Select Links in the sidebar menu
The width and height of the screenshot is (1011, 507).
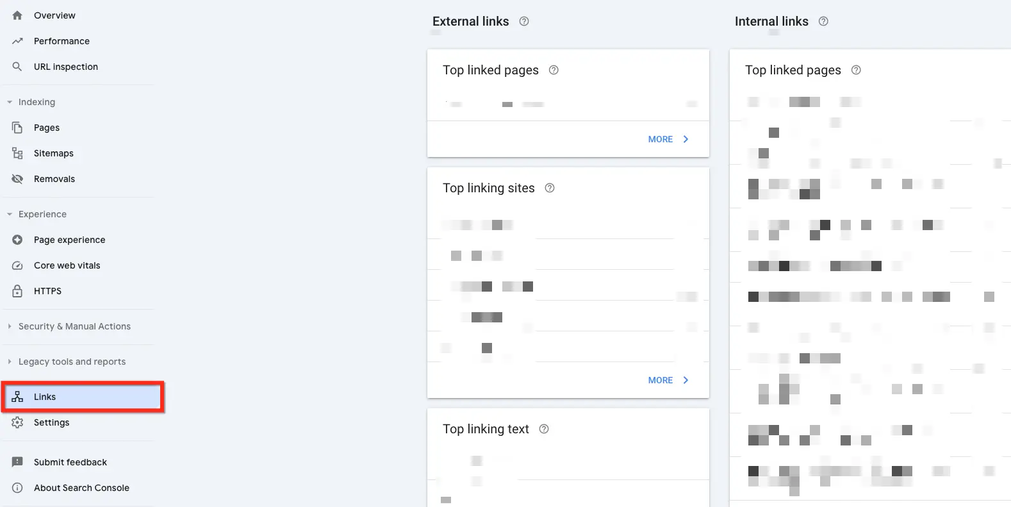[x=82, y=397]
